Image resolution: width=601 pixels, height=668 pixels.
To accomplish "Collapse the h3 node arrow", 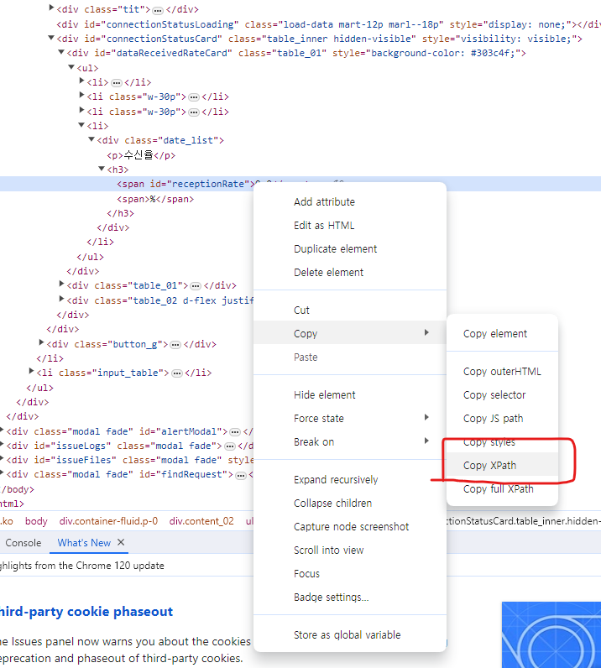I will [102, 169].
